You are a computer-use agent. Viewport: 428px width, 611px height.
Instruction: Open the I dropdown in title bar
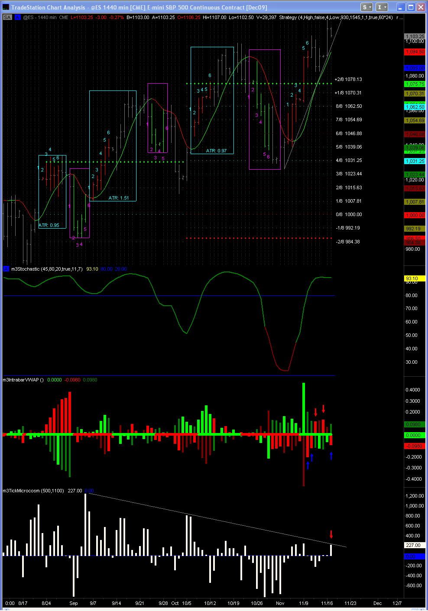(x=382, y=7)
